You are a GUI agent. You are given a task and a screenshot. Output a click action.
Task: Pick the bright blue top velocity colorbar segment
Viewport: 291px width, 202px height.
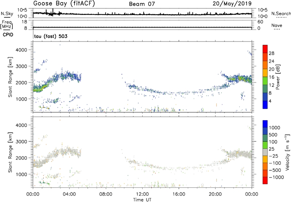click(265, 124)
